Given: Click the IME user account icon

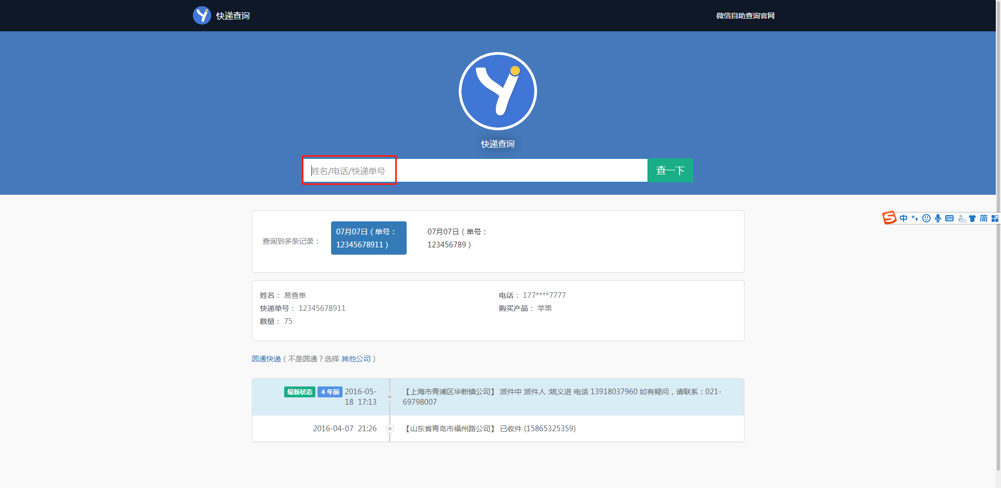Looking at the screenshot, I should pos(962,218).
